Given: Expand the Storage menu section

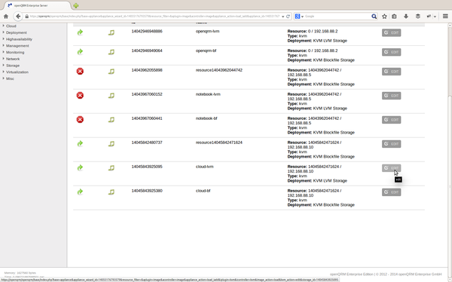Looking at the screenshot, I should 13,66.
